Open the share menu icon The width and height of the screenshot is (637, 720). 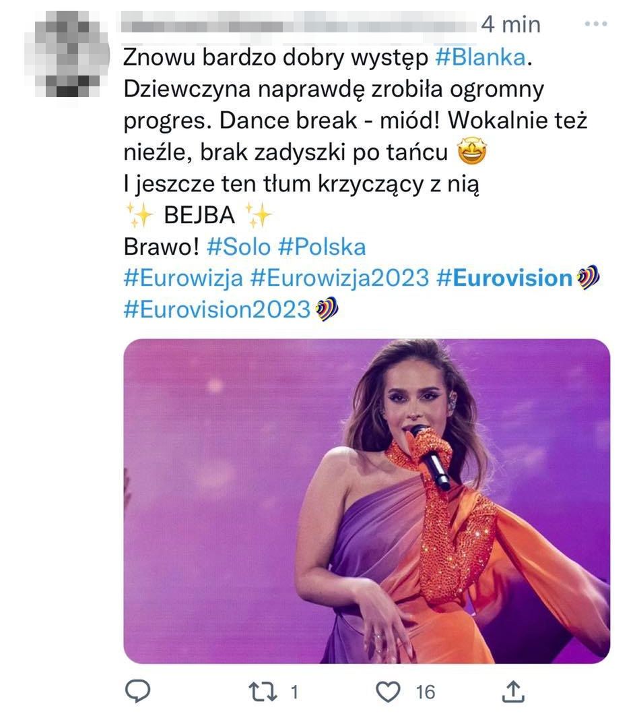tap(513, 691)
